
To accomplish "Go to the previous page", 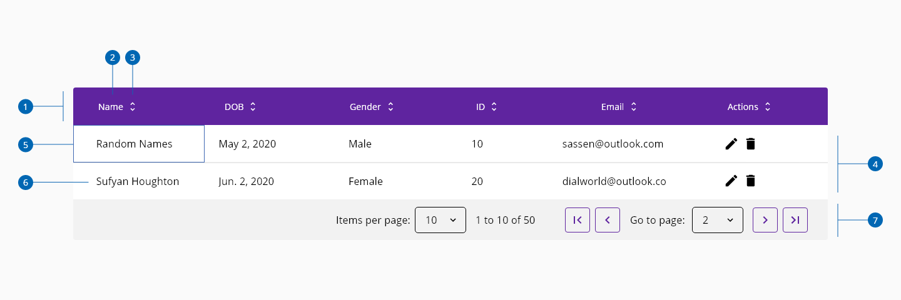I will [608, 220].
